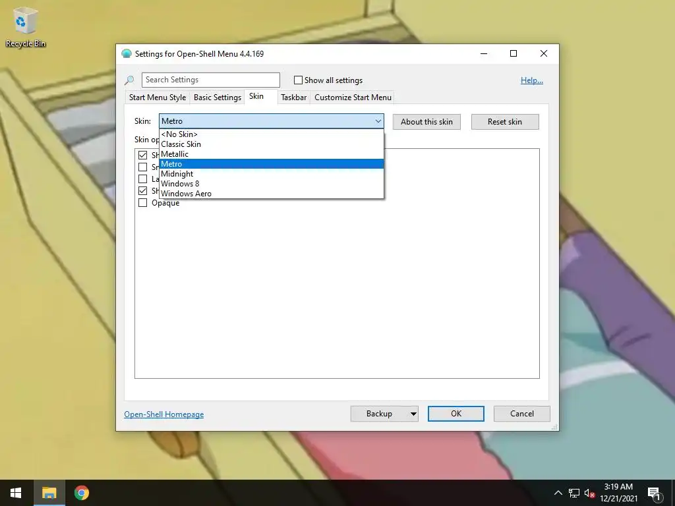Open the Customize Start Menu tab

tap(353, 98)
